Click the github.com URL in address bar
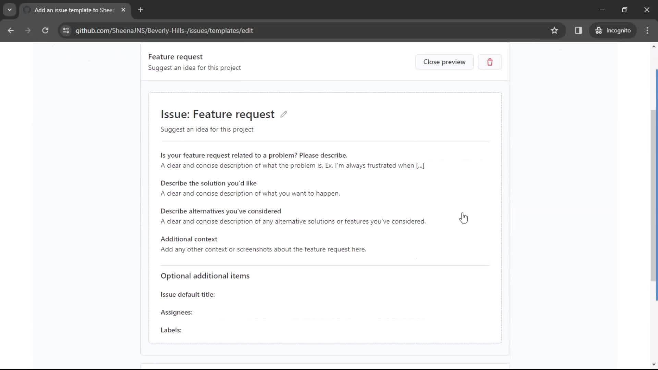The width and height of the screenshot is (658, 370). coord(164,30)
